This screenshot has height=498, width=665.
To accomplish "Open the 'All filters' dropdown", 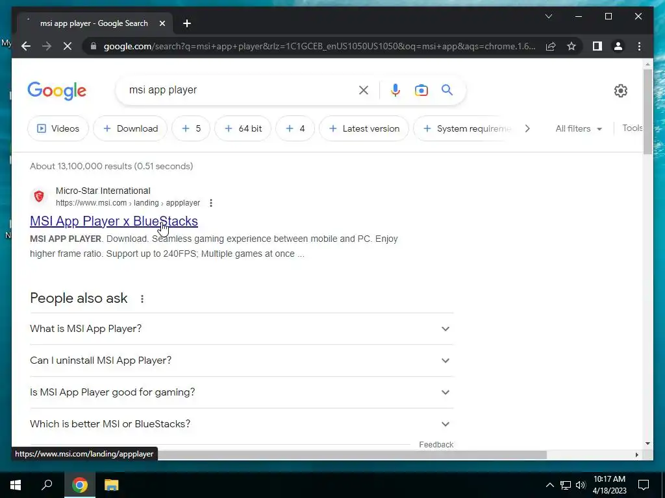I will tap(579, 128).
